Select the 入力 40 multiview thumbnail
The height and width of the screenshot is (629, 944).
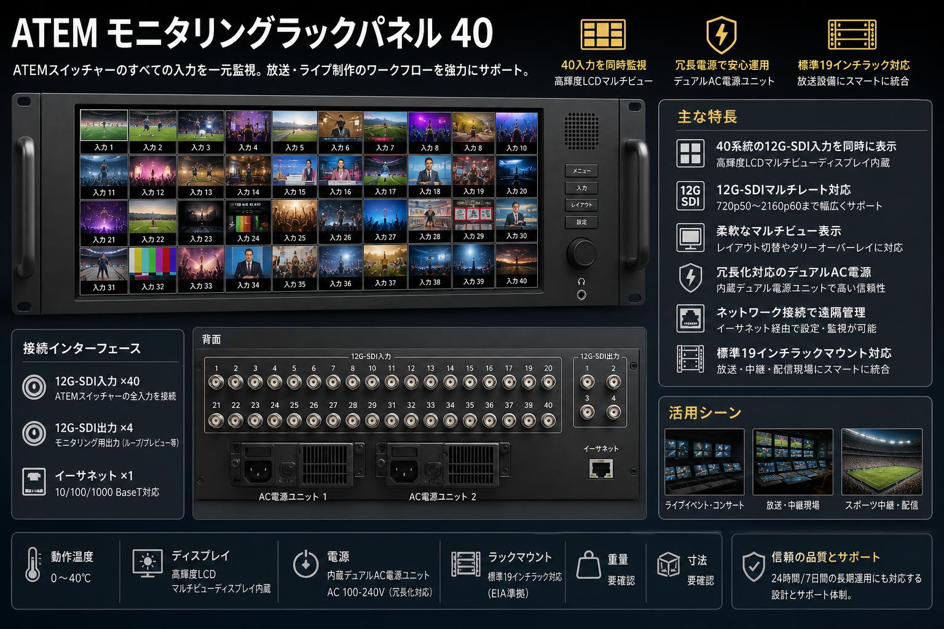tap(516, 265)
